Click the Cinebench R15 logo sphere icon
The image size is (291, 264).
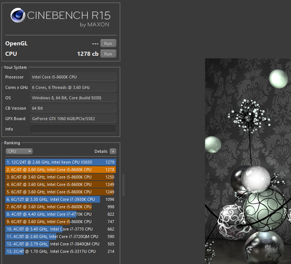[18, 15]
